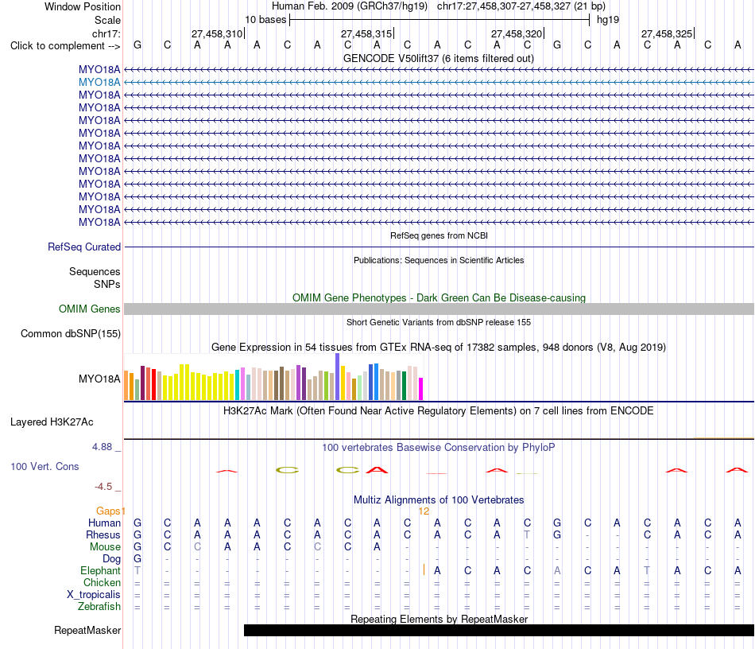The height and width of the screenshot is (649, 755).
Task: Click the -4.5 lower conservation scale value
Action: 103,487
